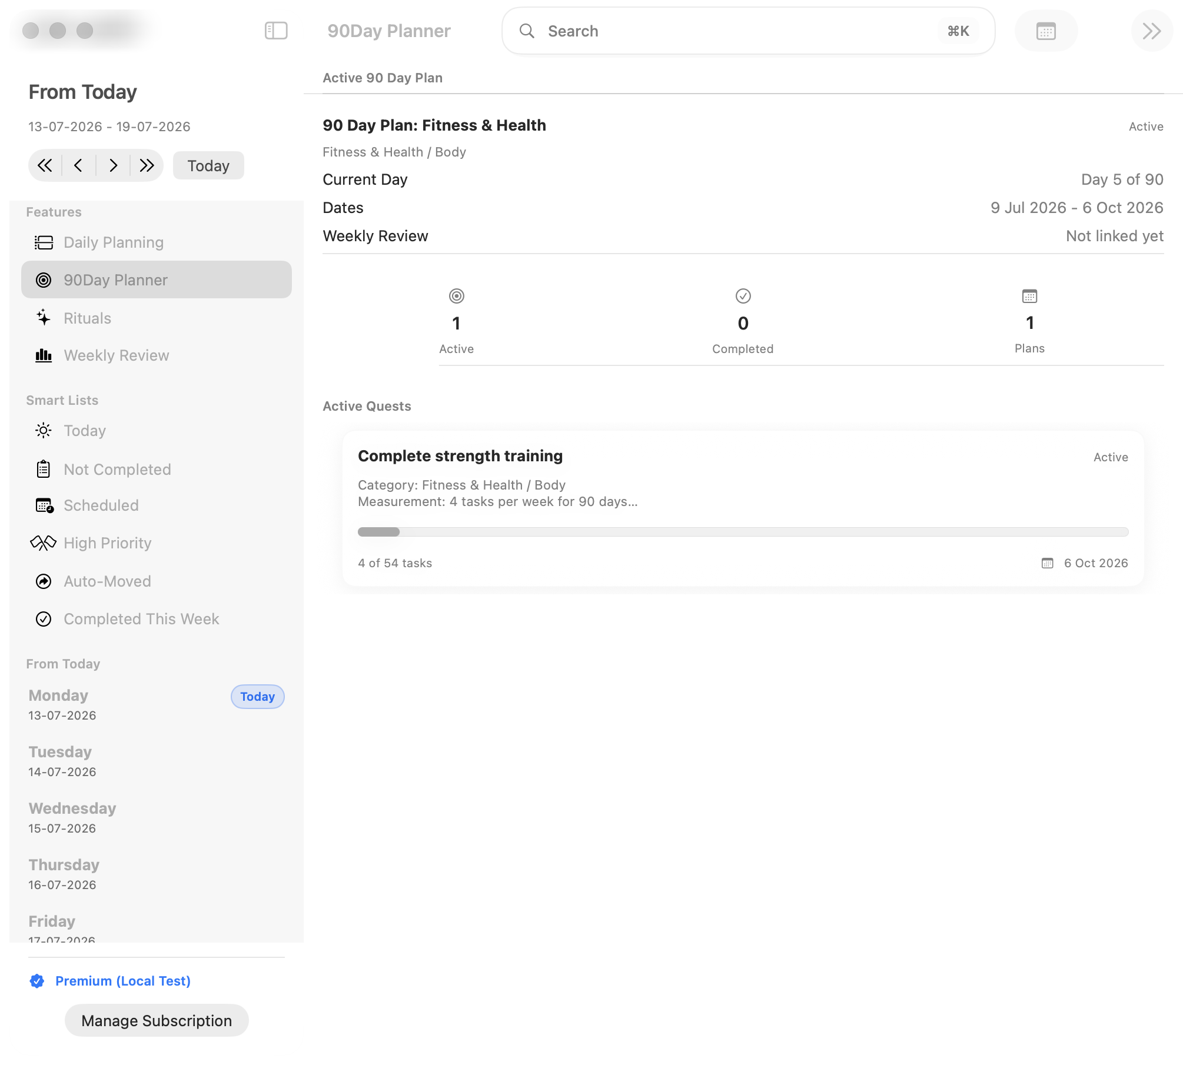Click the Completed This Week checkmark icon
This screenshot has height=1065, width=1183.
(x=44, y=619)
